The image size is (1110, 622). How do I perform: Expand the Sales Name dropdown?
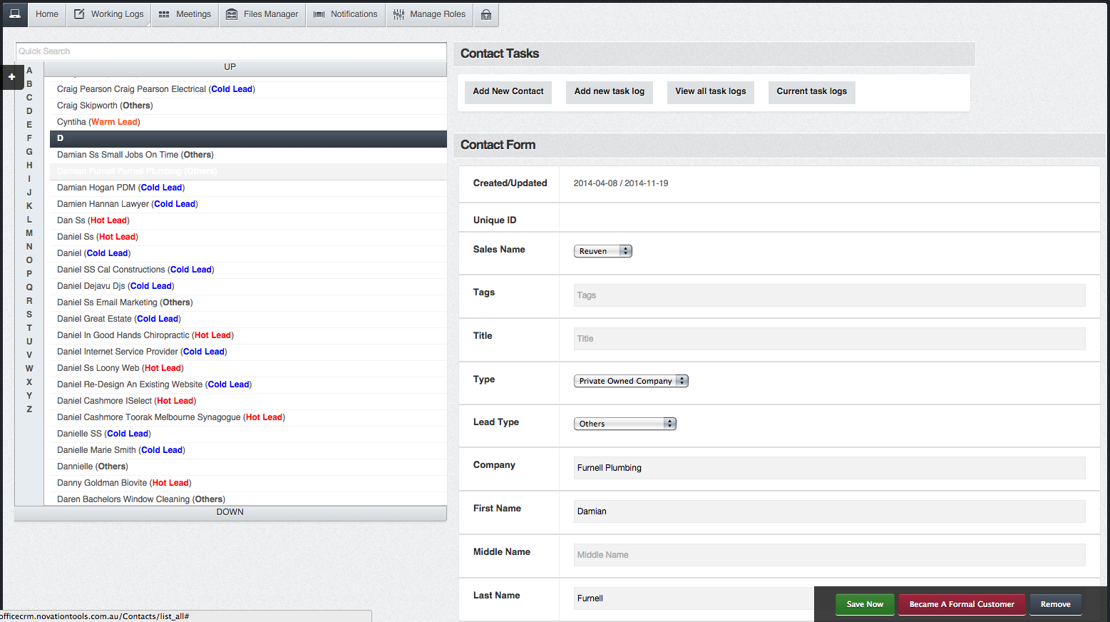tap(602, 251)
